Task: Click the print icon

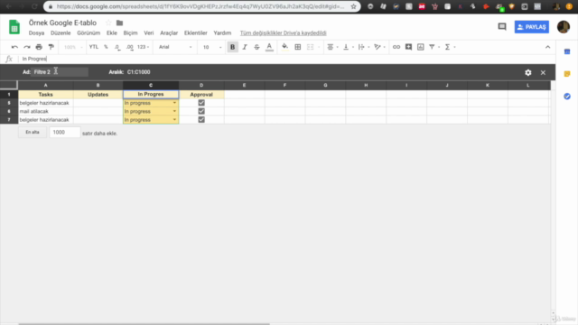Action: pyautogui.click(x=39, y=47)
